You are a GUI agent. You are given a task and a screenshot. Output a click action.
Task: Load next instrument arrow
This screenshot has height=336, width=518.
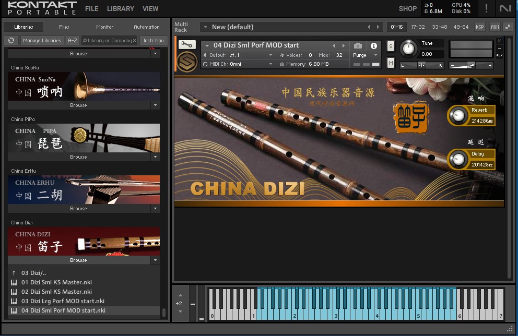click(344, 45)
